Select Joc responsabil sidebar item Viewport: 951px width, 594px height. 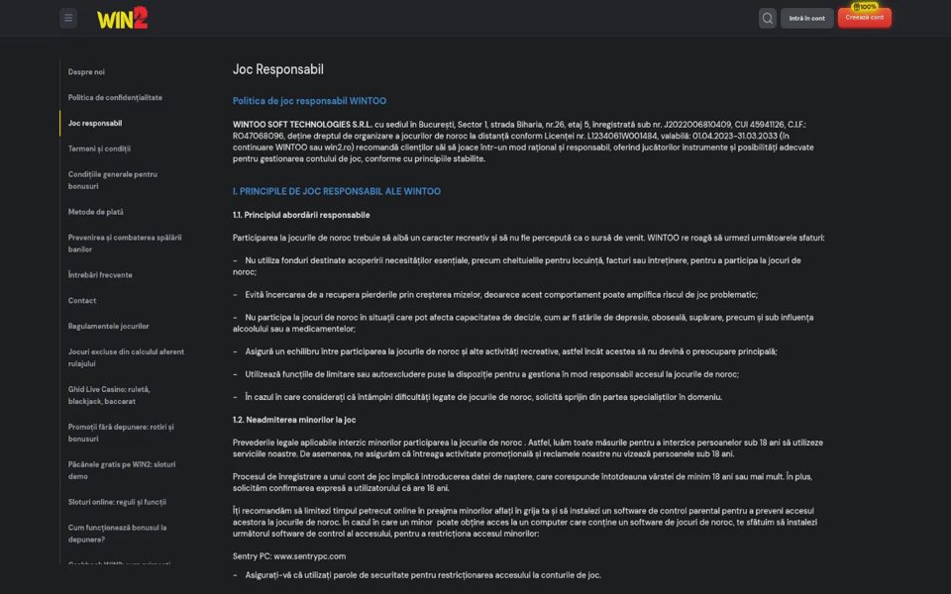95,123
